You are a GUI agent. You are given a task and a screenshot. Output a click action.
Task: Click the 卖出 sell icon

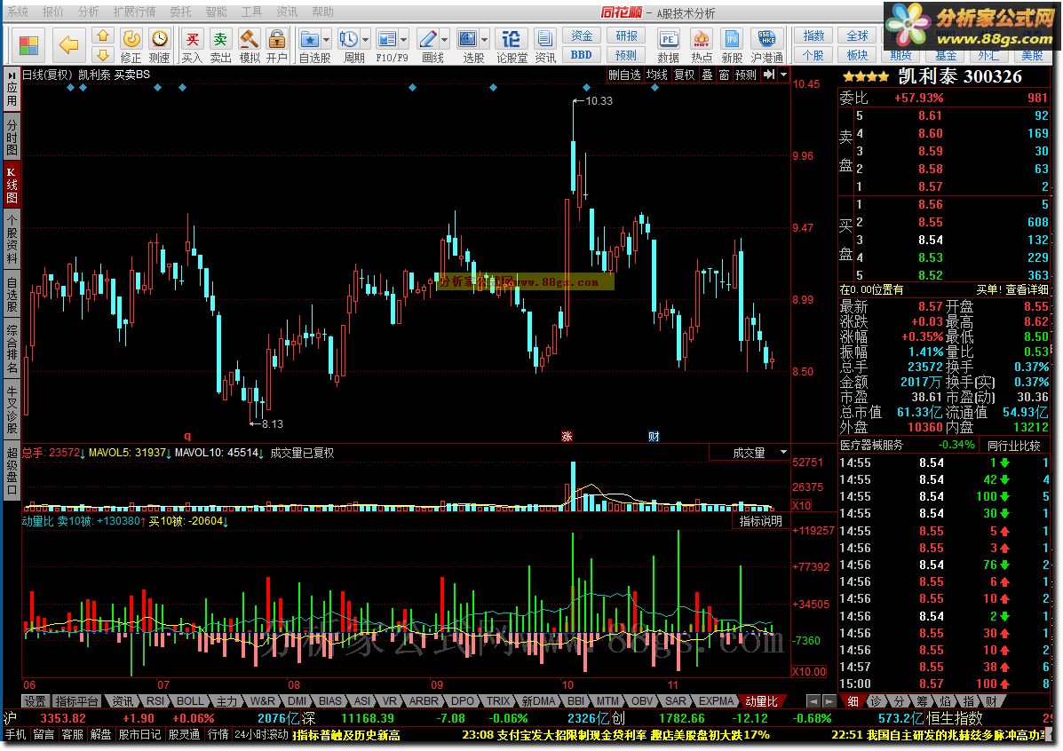pos(220,46)
